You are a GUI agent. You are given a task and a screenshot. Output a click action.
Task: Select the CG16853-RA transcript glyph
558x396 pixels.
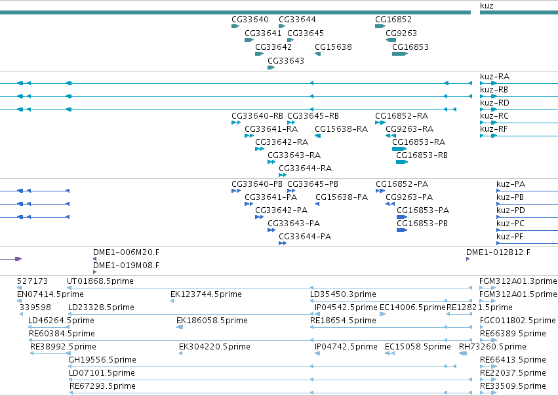point(399,149)
